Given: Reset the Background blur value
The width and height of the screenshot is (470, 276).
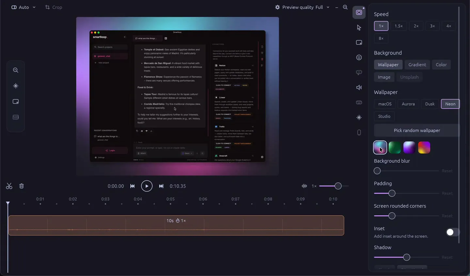Looking at the screenshot, I should click(x=447, y=171).
